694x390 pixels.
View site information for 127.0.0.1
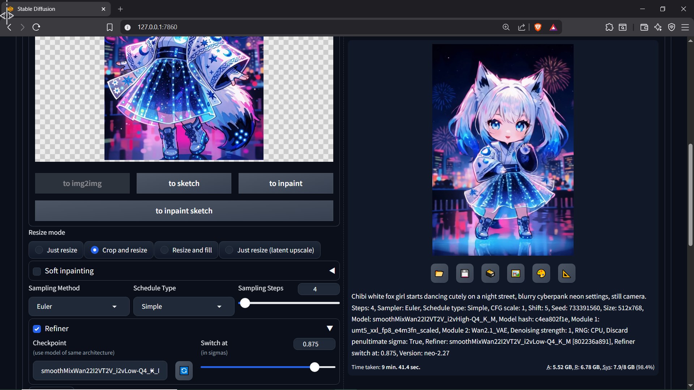tap(128, 27)
